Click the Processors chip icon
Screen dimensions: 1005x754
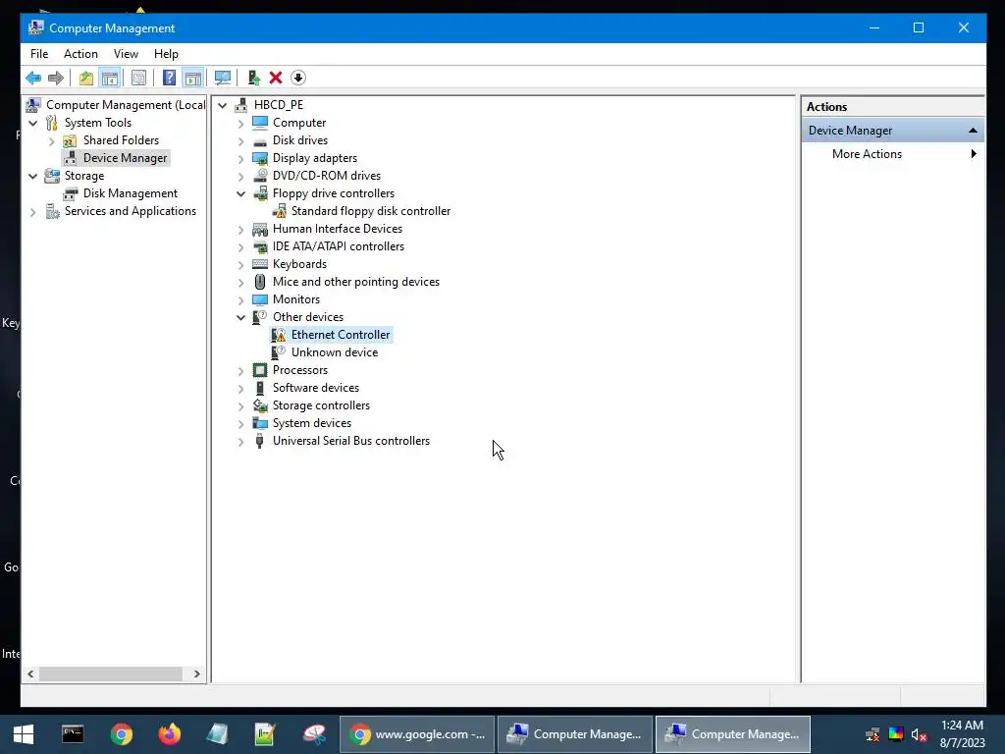point(259,370)
